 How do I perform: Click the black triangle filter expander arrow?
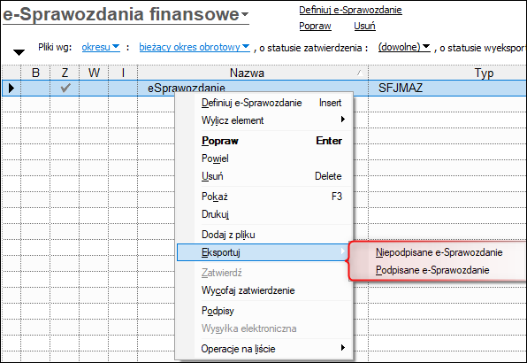coord(19,52)
